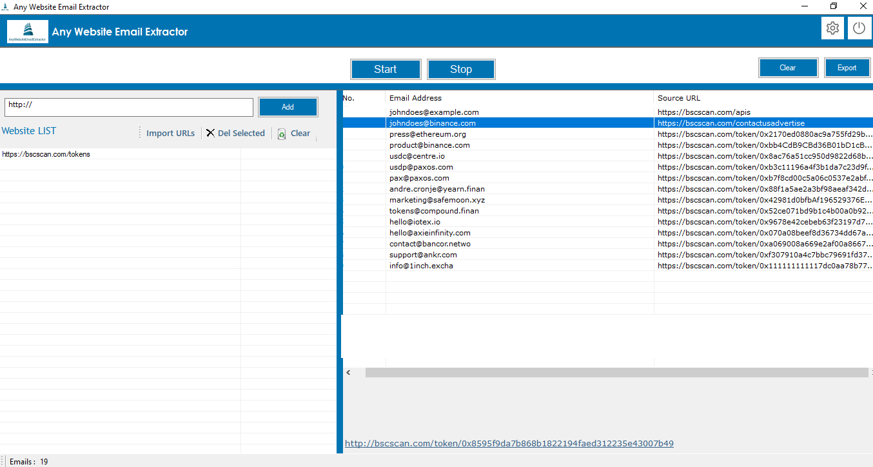Click the recycle icon beside Website LIST Clear
The width and height of the screenshot is (873, 467).
tap(282, 134)
